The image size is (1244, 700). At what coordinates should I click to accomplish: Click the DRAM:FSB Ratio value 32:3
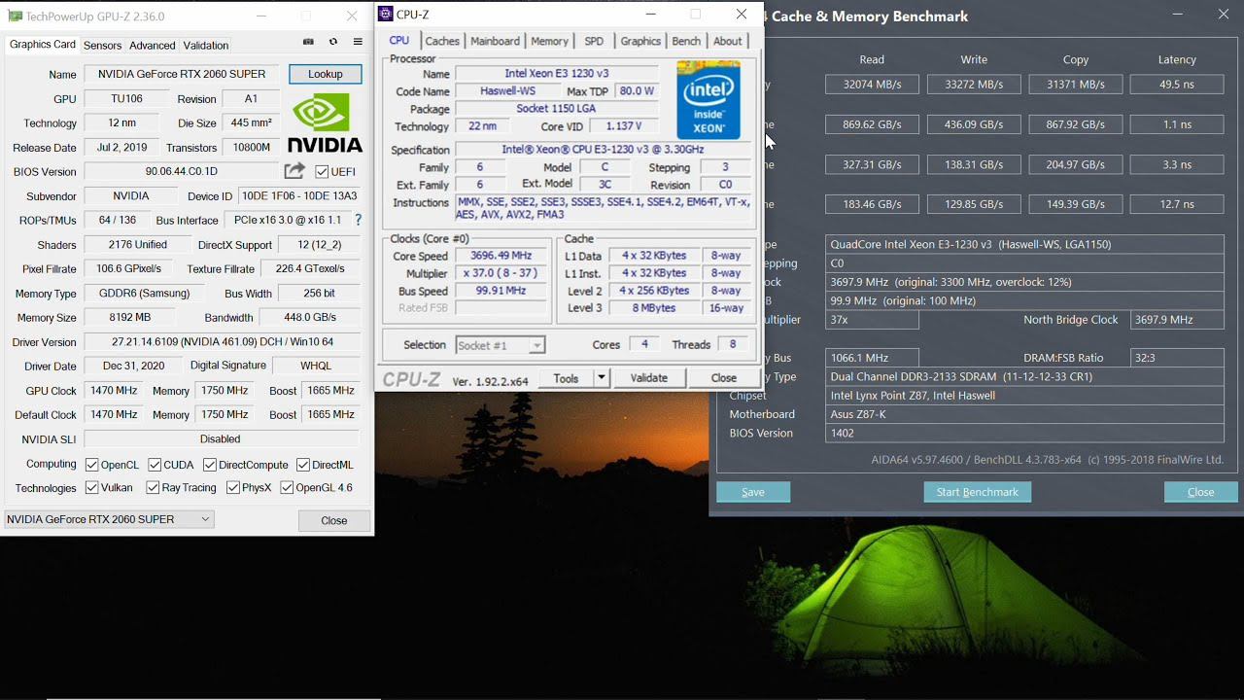[1177, 358]
